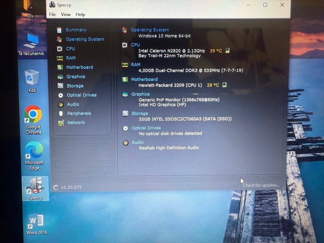Open the Storage section in sidebar
This screenshot has height=243, width=324.
[x=75, y=86]
